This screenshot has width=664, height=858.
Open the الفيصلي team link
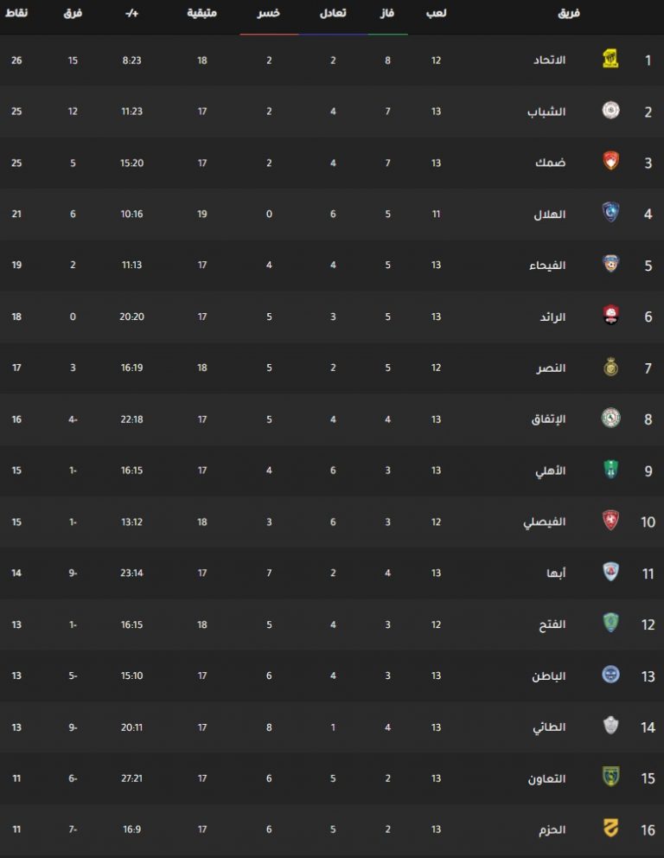tap(544, 522)
